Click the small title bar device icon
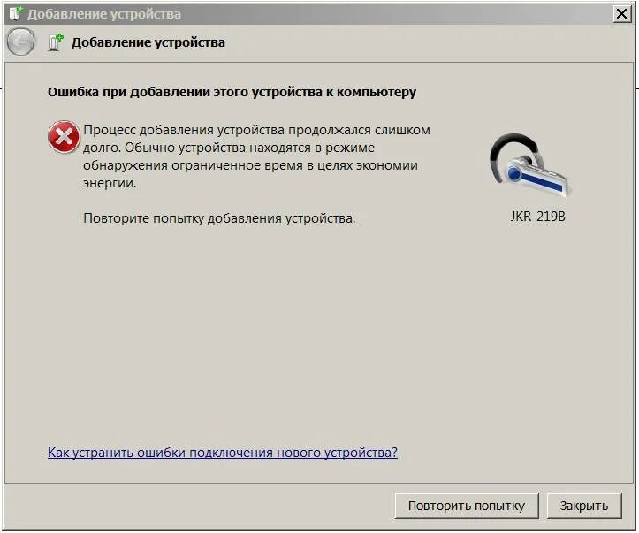This screenshot has height=533, width=639. 16,13
